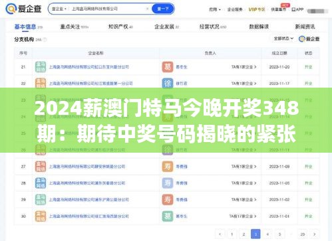Click the blue 查一下 search button
Image resolution: width=332 pixels, height=241 pixels.
163,9
